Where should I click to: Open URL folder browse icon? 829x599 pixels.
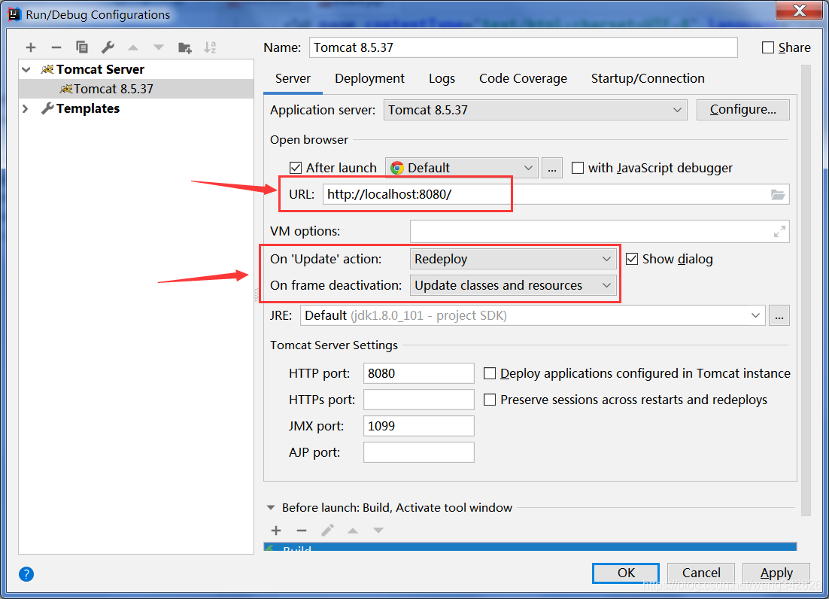click(778, 195)
